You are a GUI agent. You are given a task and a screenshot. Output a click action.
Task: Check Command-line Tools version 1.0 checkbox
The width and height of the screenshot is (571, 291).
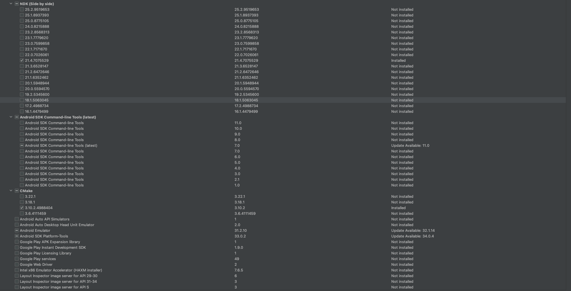click(x=22, y=185)
